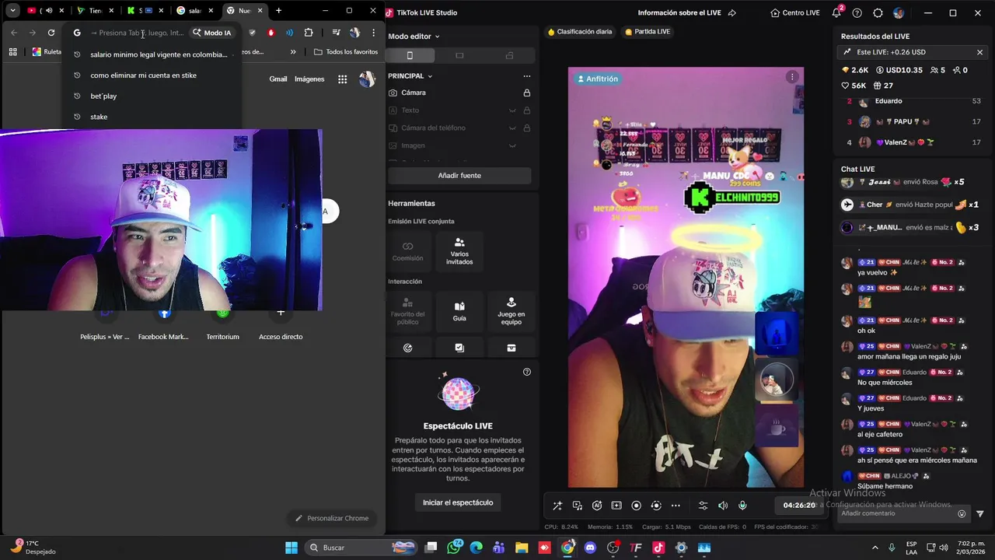This screenshot has width=995, height=560.
Task: Open WhatsApp from the taskbar
Action: pos(455,548)
